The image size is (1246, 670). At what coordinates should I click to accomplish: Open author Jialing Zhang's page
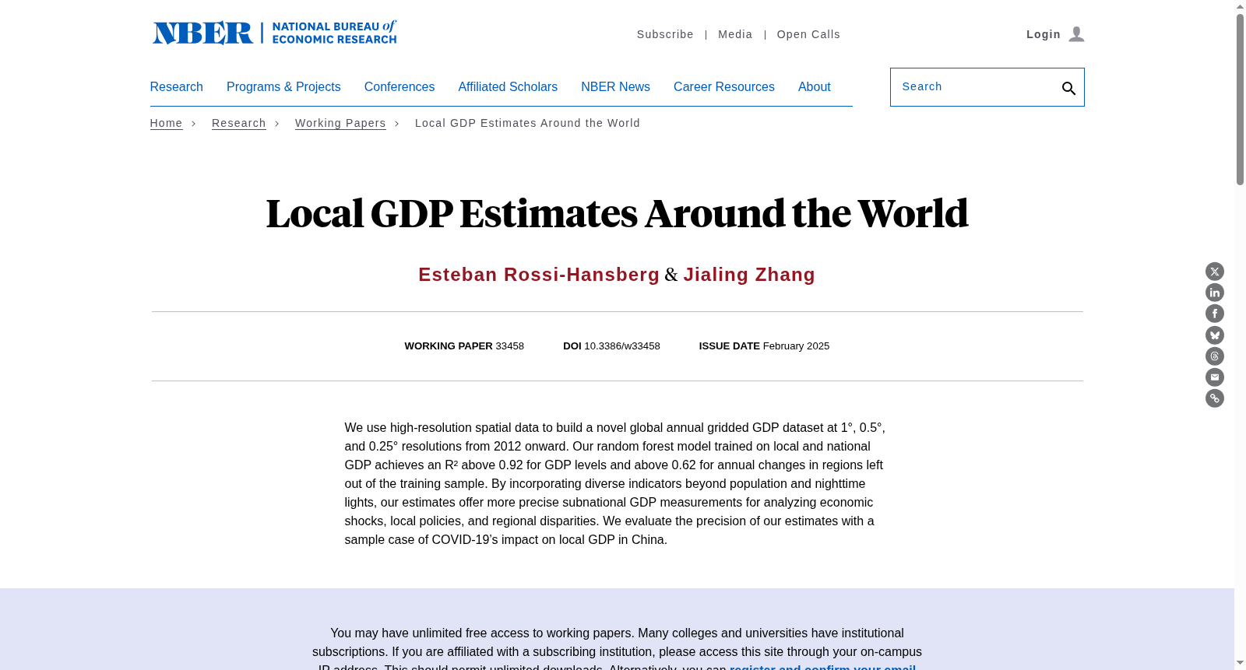coord(749,275)
